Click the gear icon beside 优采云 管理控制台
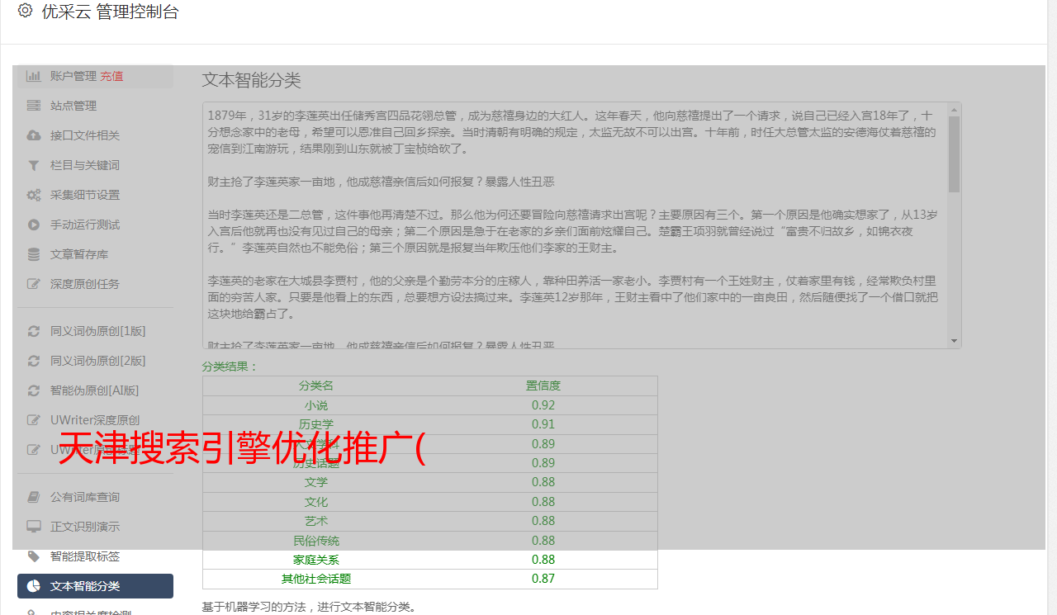The image size is (1057, 615). tap(25, 11)
